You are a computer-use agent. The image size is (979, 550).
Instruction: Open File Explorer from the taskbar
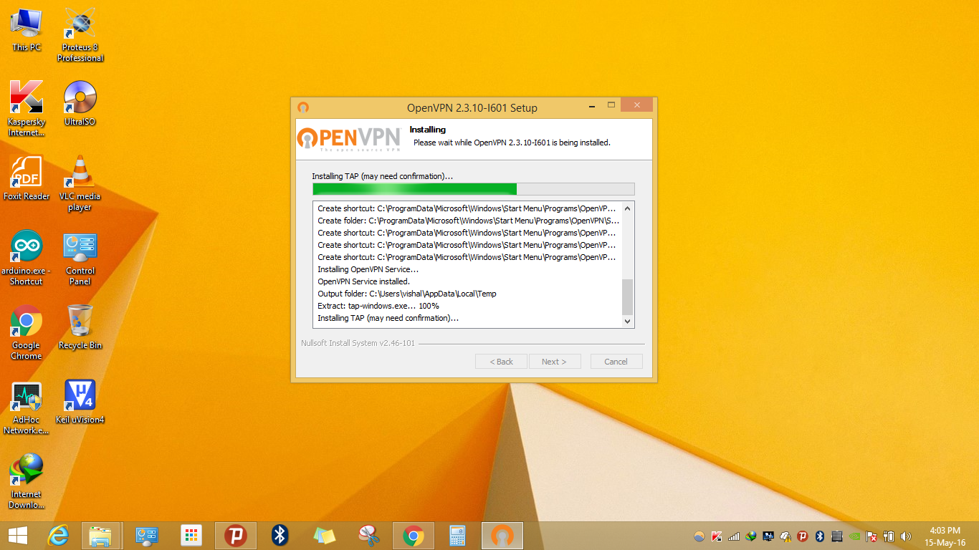100,536
